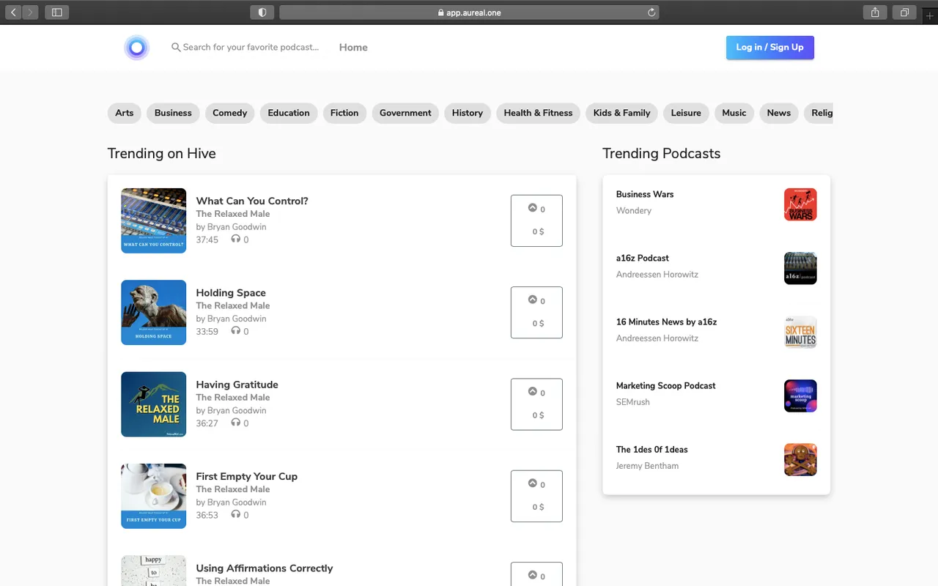Select the Arts category chip

tap(125, 113)
